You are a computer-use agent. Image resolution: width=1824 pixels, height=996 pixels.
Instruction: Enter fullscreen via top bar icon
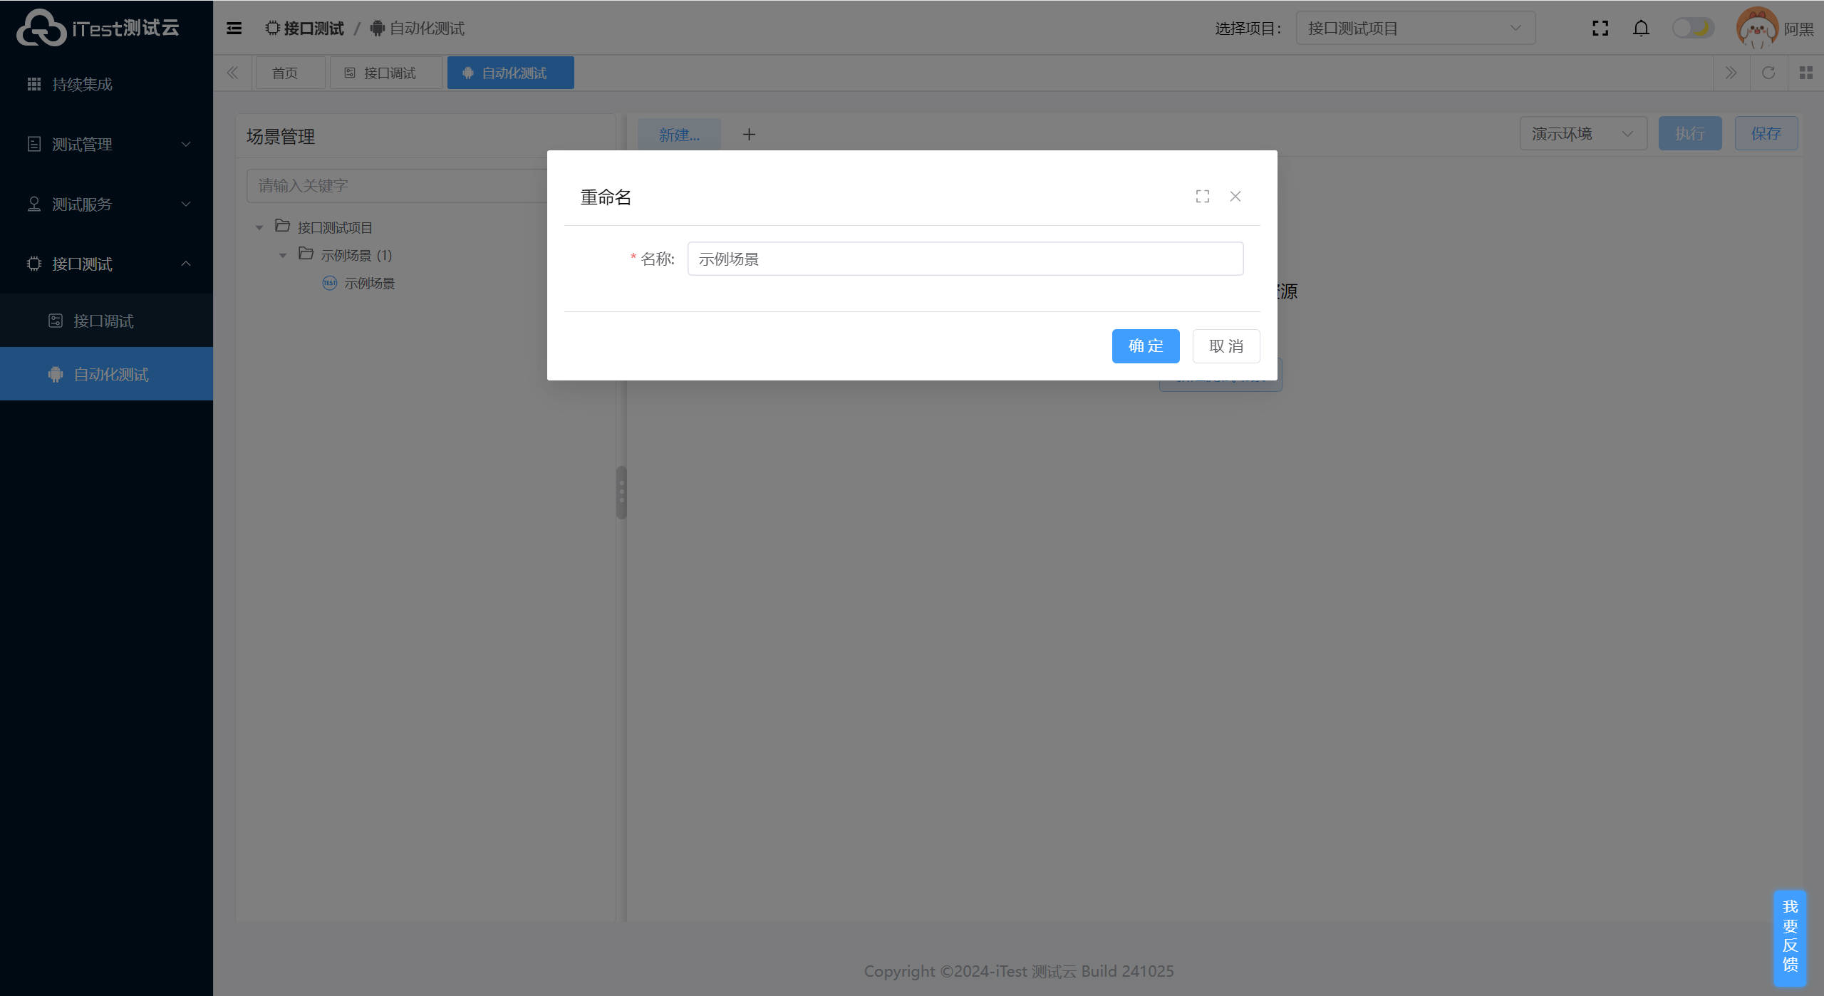(1600, 28)
